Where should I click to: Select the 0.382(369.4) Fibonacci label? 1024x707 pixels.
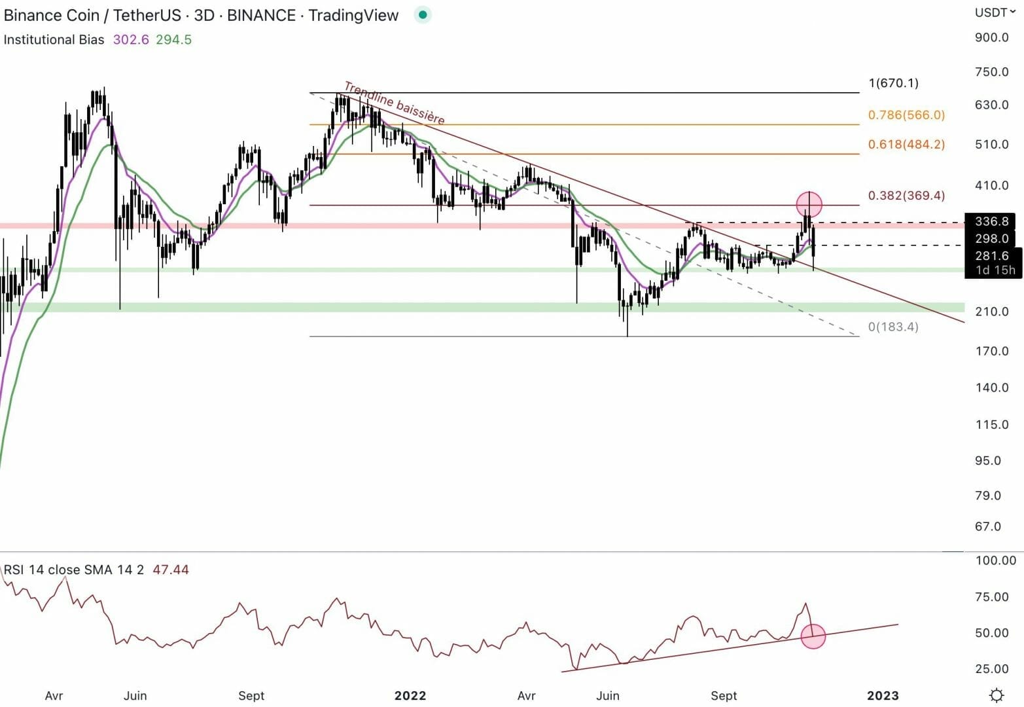906,196
